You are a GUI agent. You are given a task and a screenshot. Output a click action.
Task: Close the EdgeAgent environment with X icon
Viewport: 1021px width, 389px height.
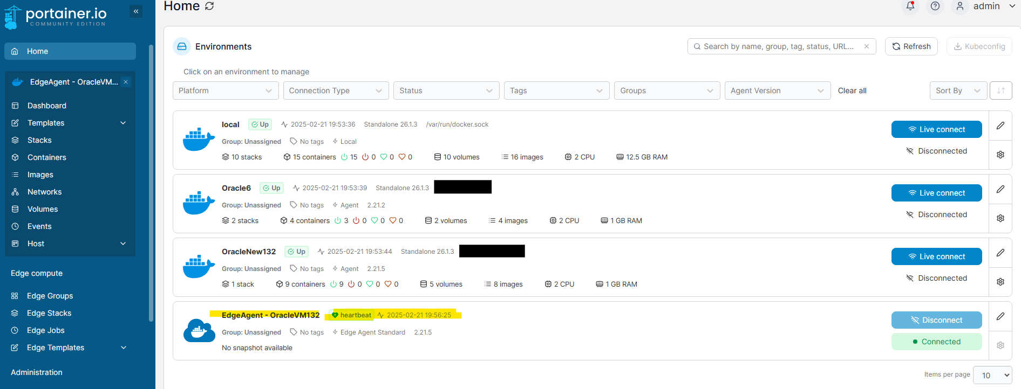(x=126, y=82)
